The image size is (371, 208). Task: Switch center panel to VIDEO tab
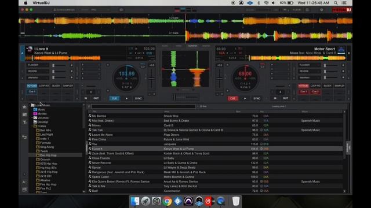179,46
